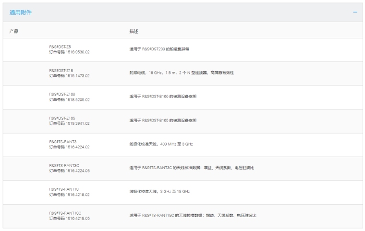Collapse the 通用附件 section with minus icon
The image size is (365, 231).
355,12
